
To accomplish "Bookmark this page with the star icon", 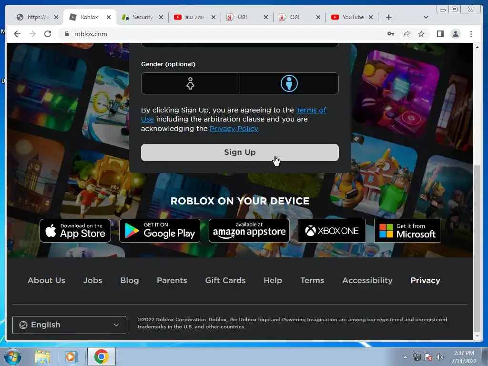I will (421, 34).
